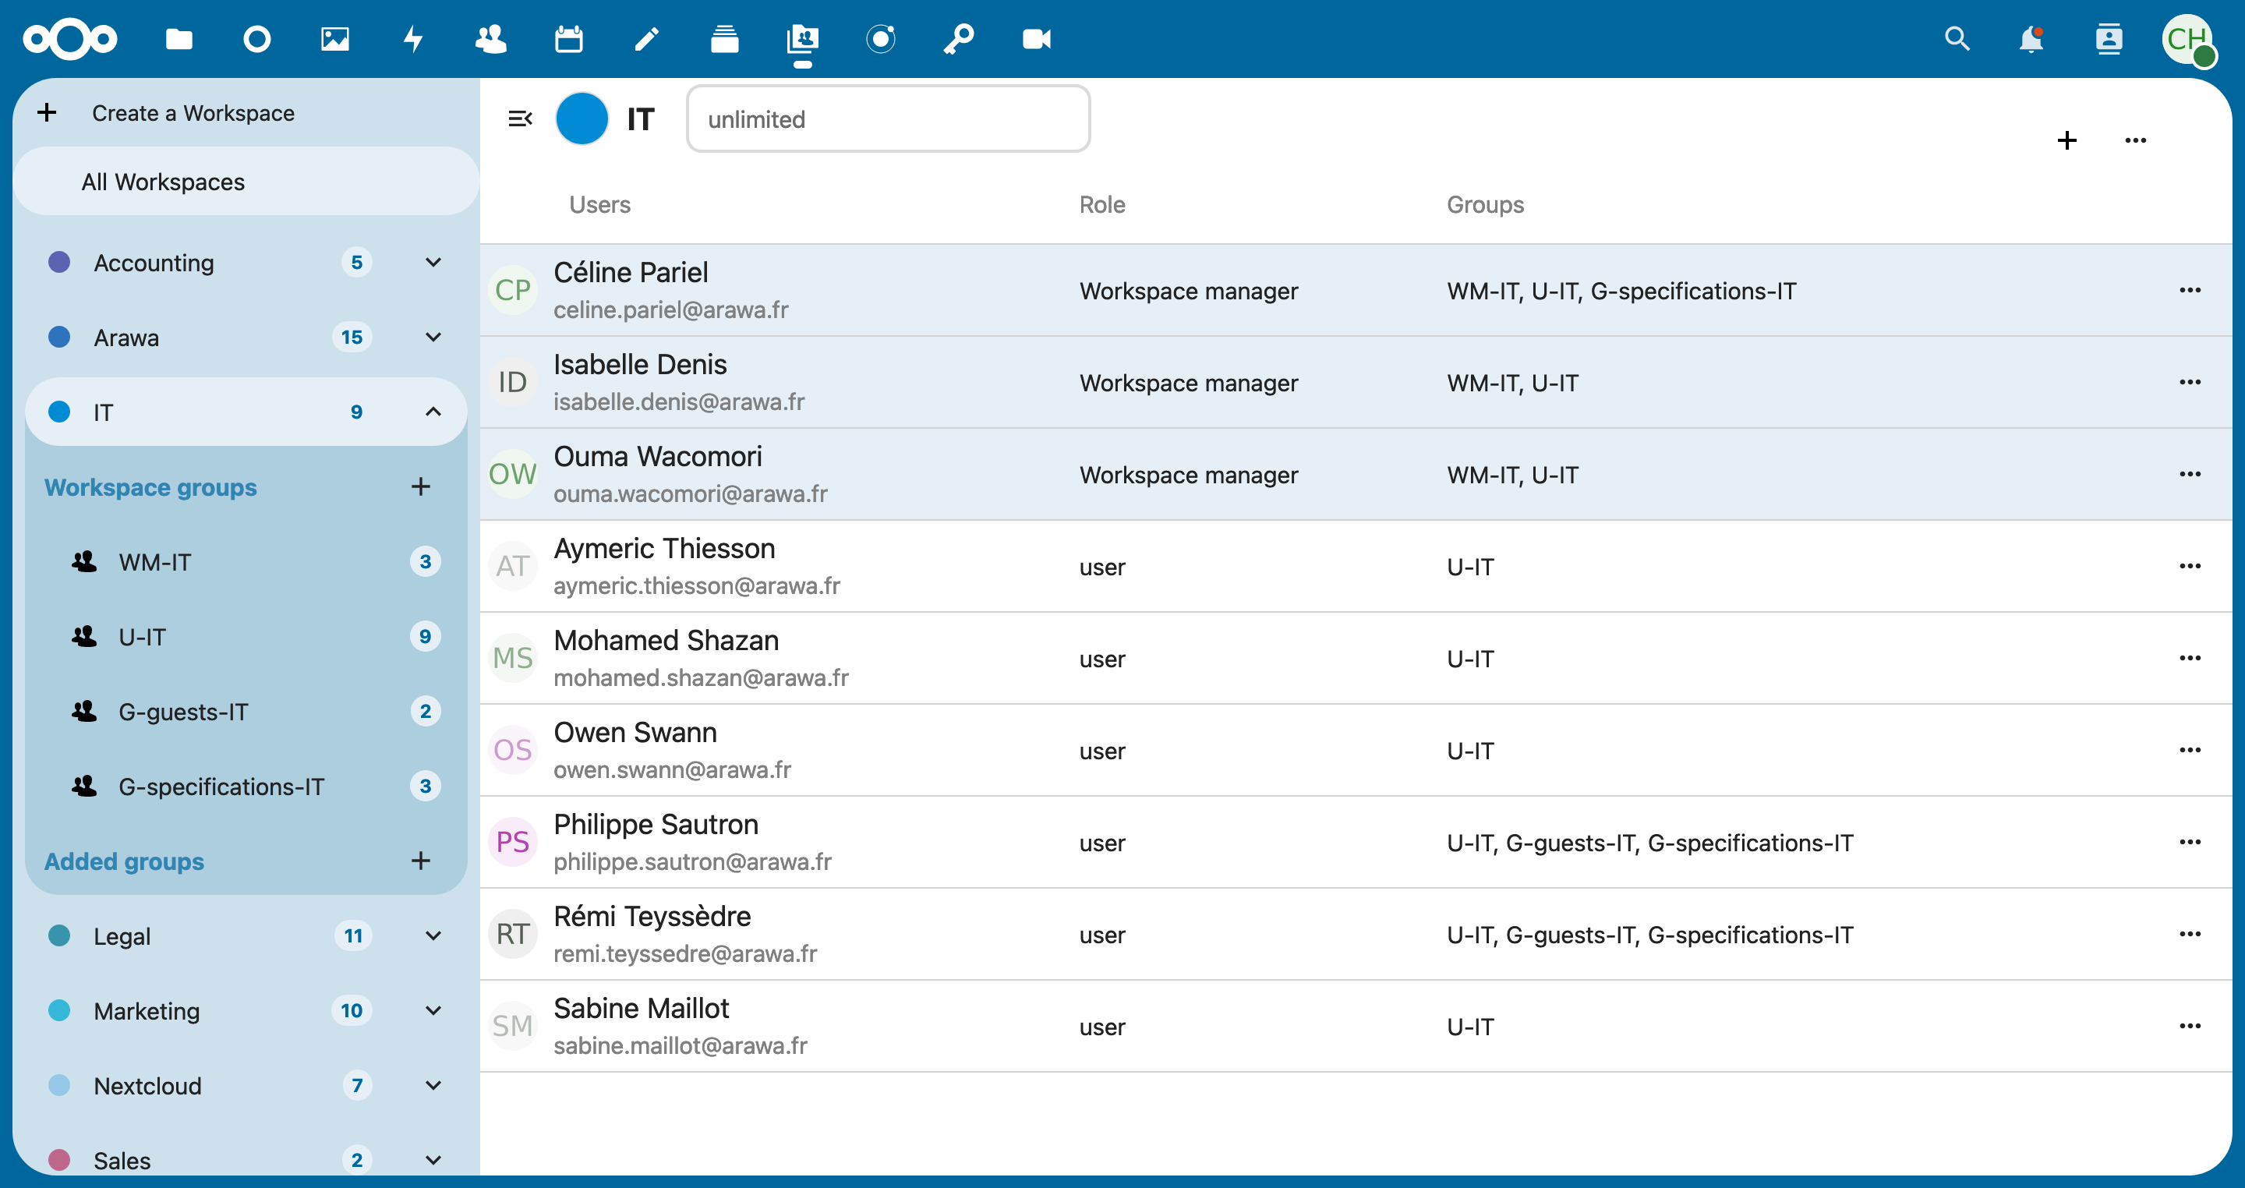Open the G-specifications-IT group
This screenshot has width=2245, height=1188.
(221, 787)
